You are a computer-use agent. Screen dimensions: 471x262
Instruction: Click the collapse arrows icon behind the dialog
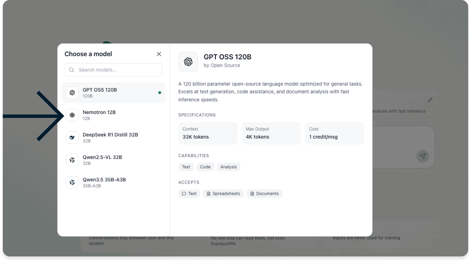point(430,100)
